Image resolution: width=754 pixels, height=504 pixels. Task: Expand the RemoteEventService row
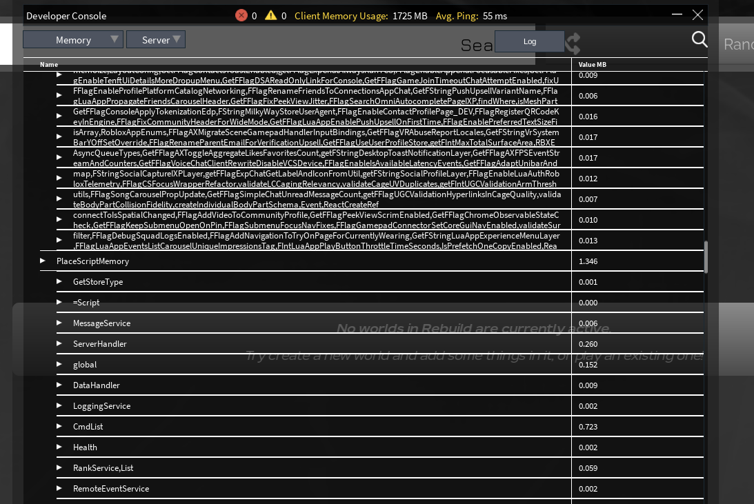click(59, 488)
